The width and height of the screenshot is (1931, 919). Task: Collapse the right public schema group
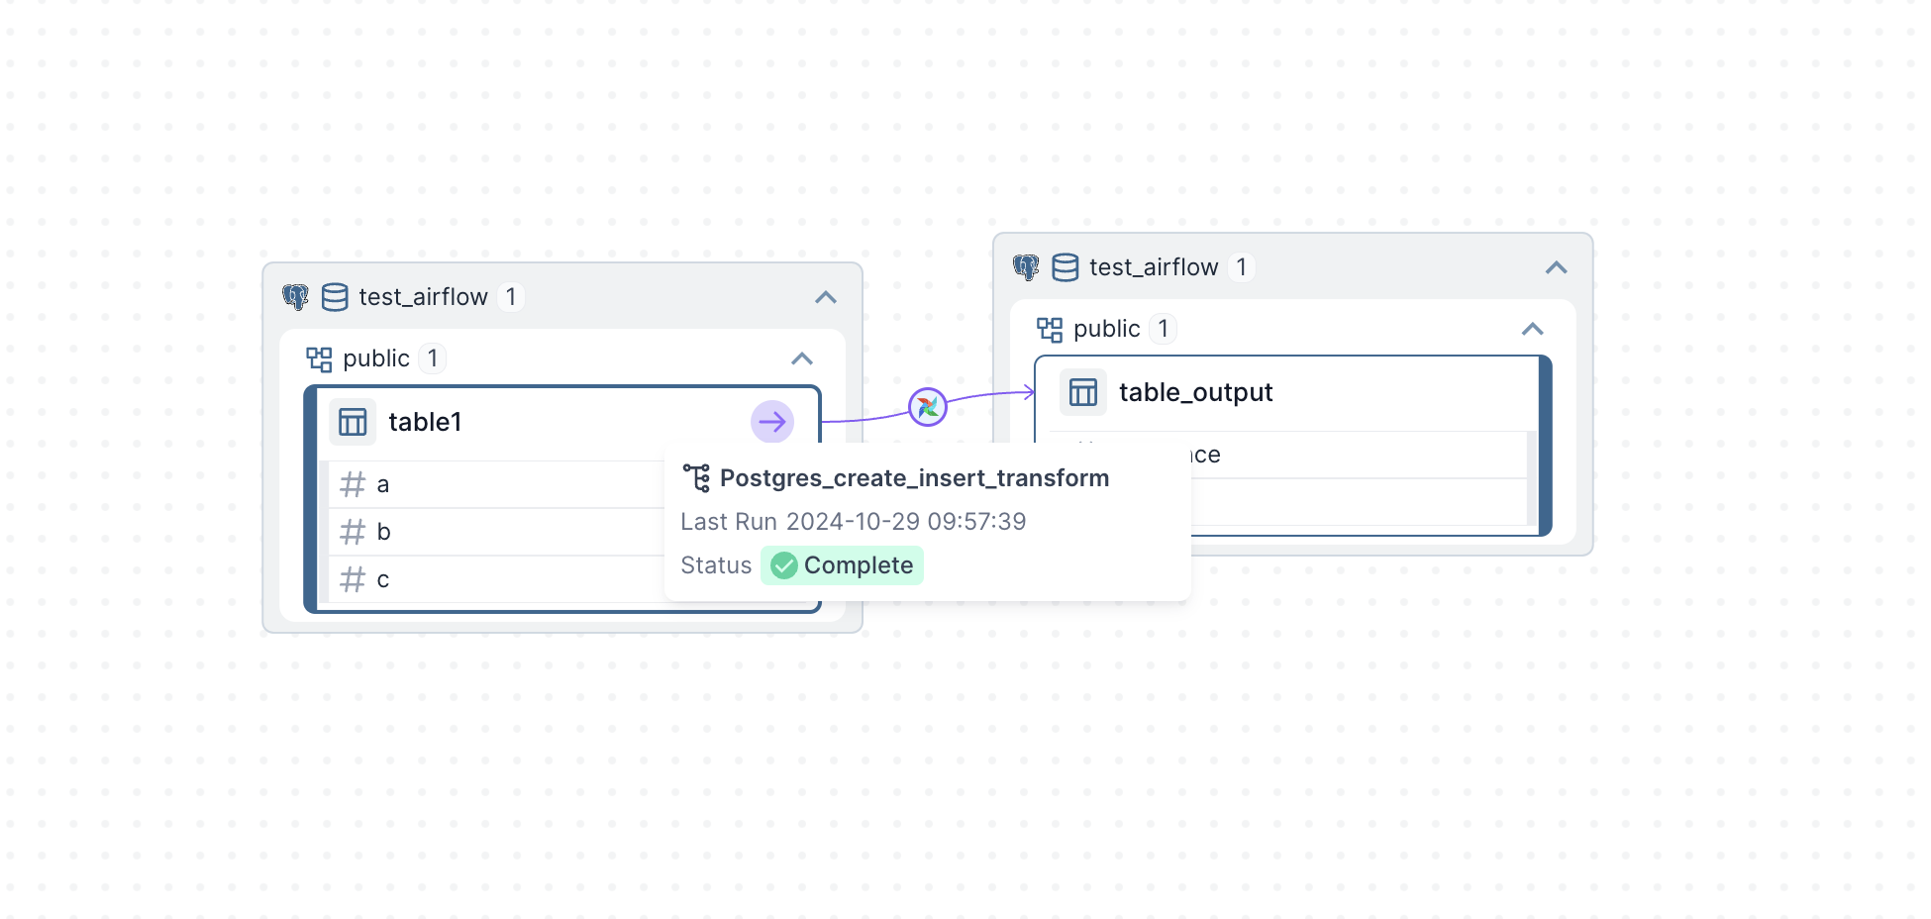tap(1532, 329)
